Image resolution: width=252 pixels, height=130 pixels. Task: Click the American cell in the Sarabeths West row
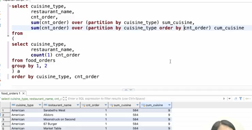26,110
